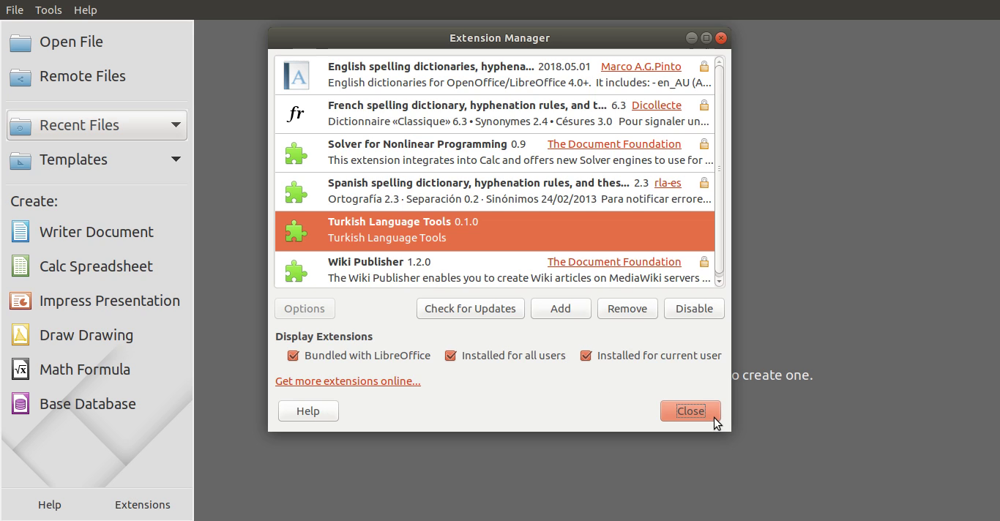Toggle Installed for current user checkbox
1000x521 pixels.
(586, 356)
